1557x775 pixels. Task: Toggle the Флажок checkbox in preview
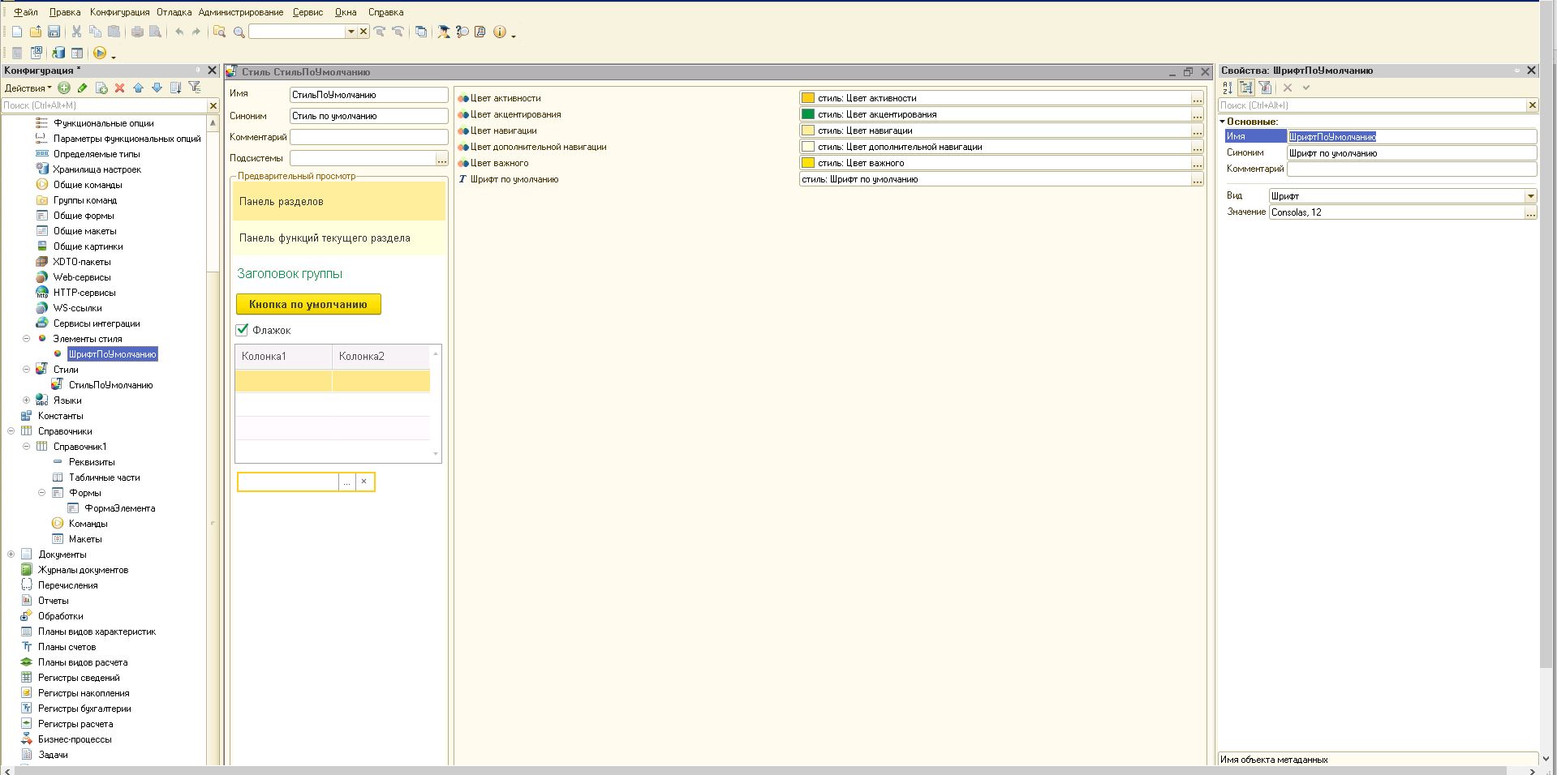coord(242,330)
